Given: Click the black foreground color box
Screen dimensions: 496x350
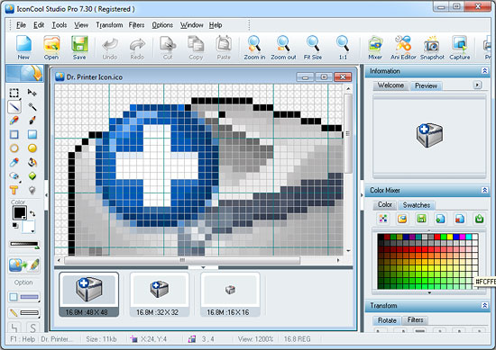Looking at the screenshot, I should click(19, 212).
